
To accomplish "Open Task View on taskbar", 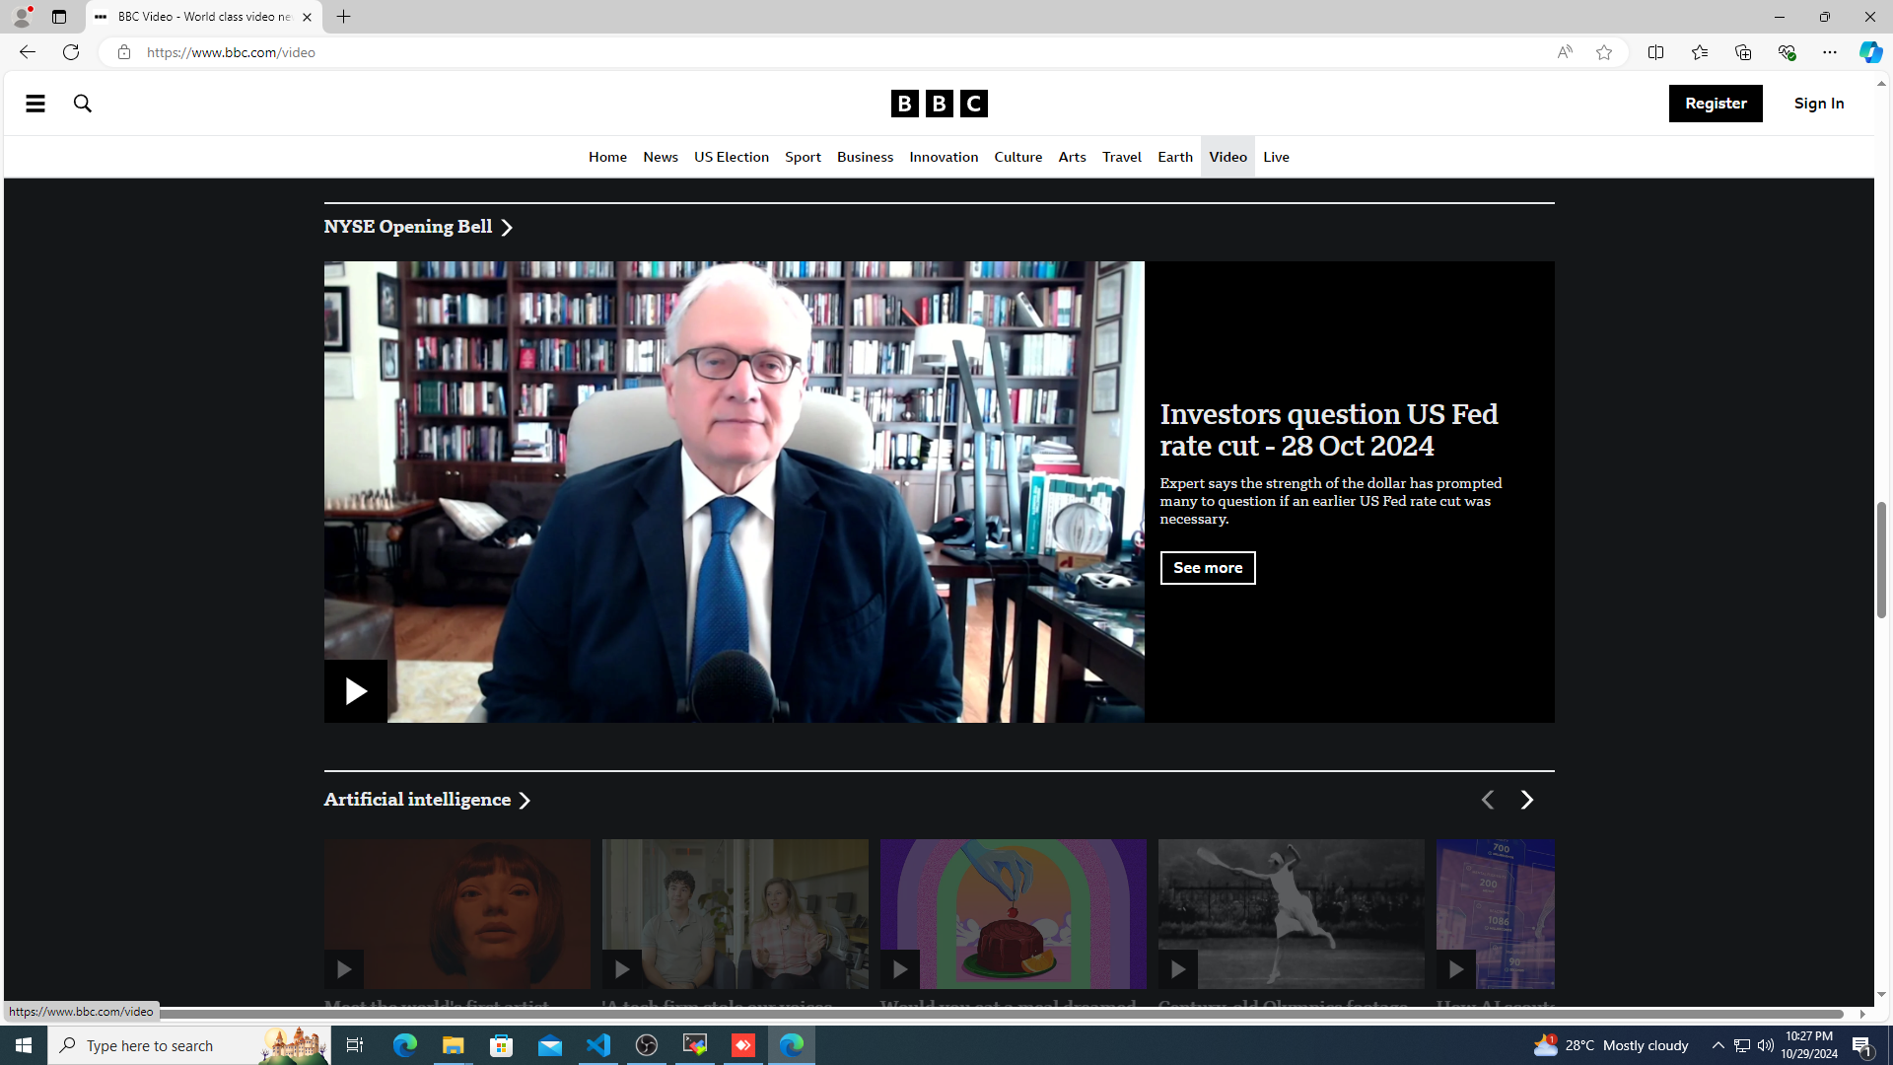I will 355,1045.
